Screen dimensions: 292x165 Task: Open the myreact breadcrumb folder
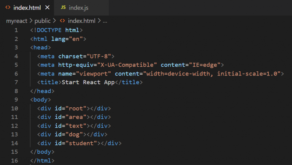pos(17,21)
